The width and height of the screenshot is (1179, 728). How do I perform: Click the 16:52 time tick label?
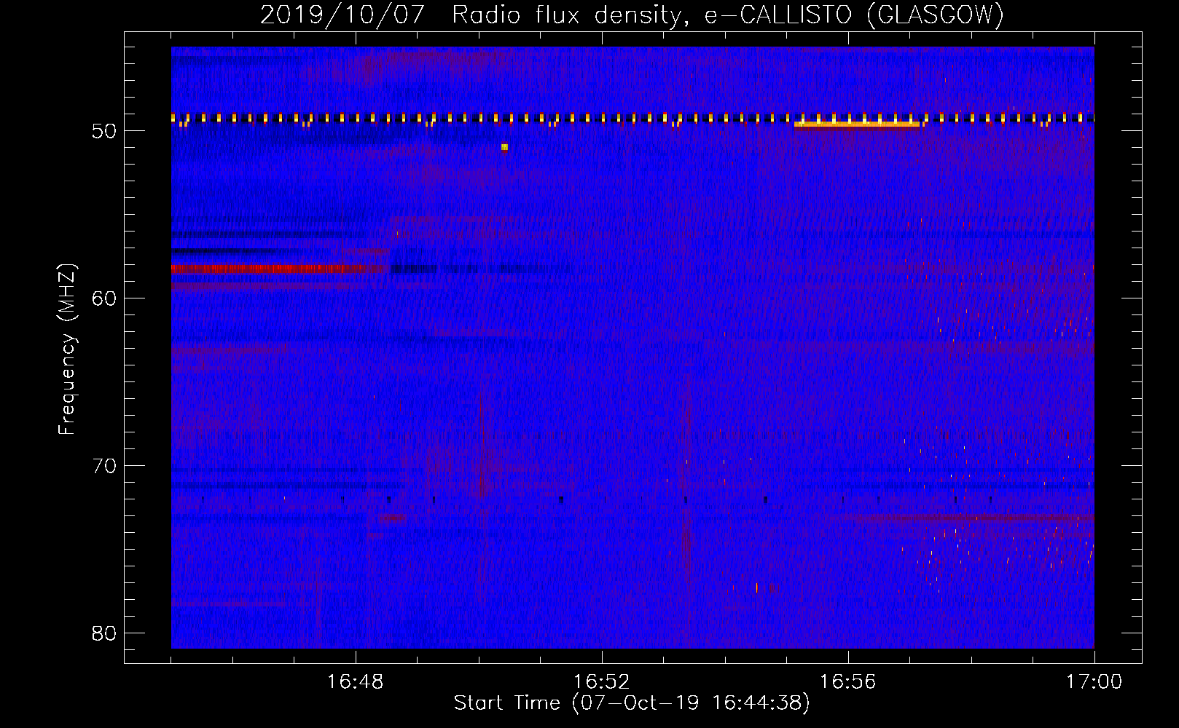pyautogui.click(x=601, y=681)
